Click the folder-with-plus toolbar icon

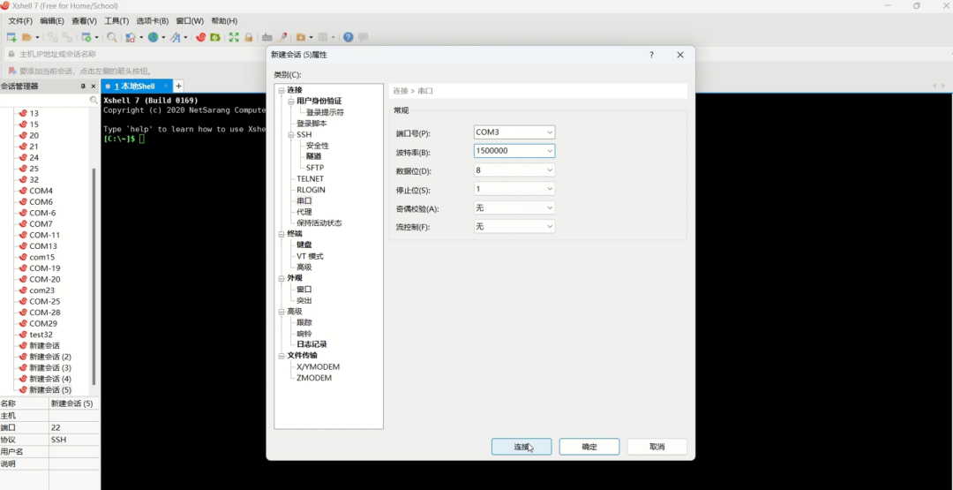(300, 37)
